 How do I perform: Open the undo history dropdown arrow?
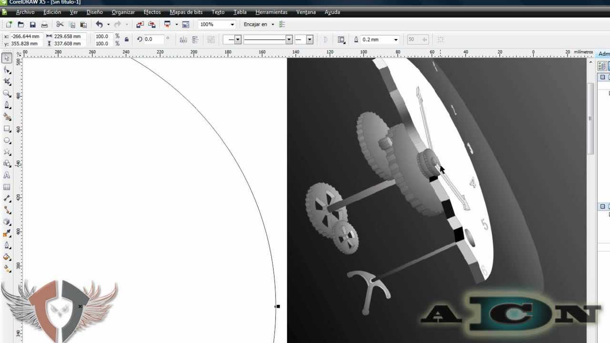(108, 24)
